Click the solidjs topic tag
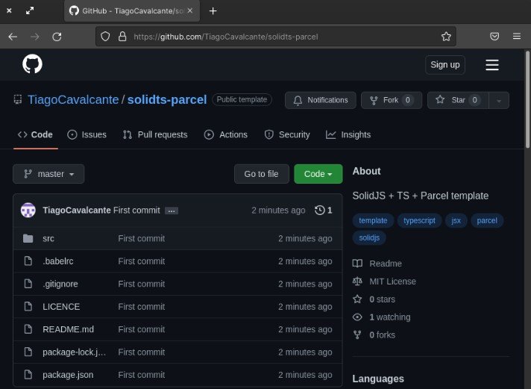Image resolution: width=531 pixels, height=389 pixels. [x=369, y=237]
